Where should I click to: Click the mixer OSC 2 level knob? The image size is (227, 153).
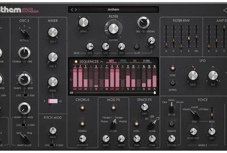53,57
